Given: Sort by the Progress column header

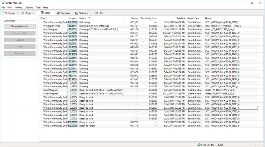Looking at the screenshot, I should (x=73, y=18).
